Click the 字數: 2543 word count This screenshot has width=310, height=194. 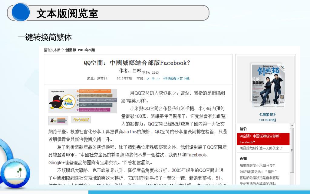pos(150,73)
